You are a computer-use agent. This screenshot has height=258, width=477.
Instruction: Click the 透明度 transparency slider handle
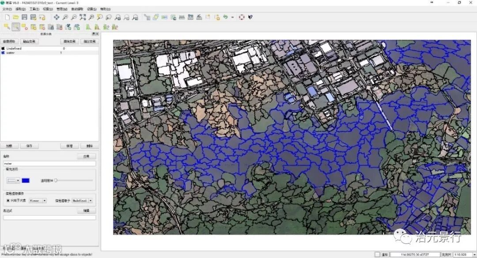56,180
